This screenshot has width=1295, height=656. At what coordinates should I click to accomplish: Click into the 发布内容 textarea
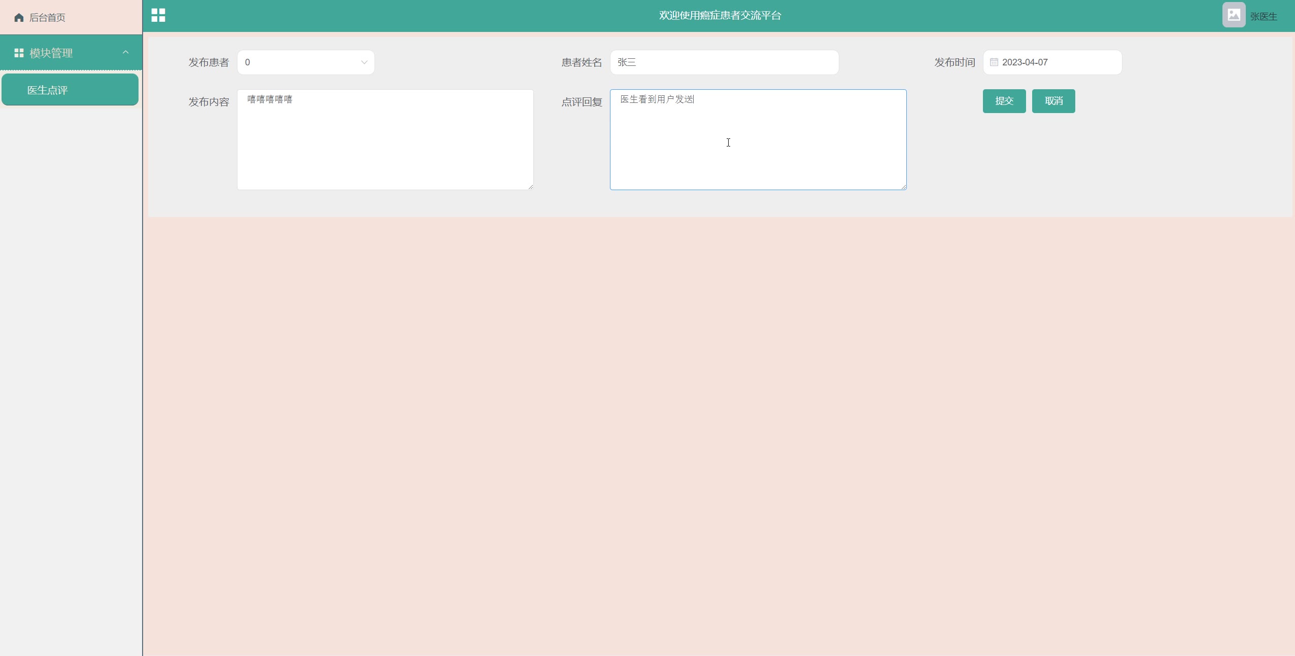pyautogui.click(x=385, y=139)
